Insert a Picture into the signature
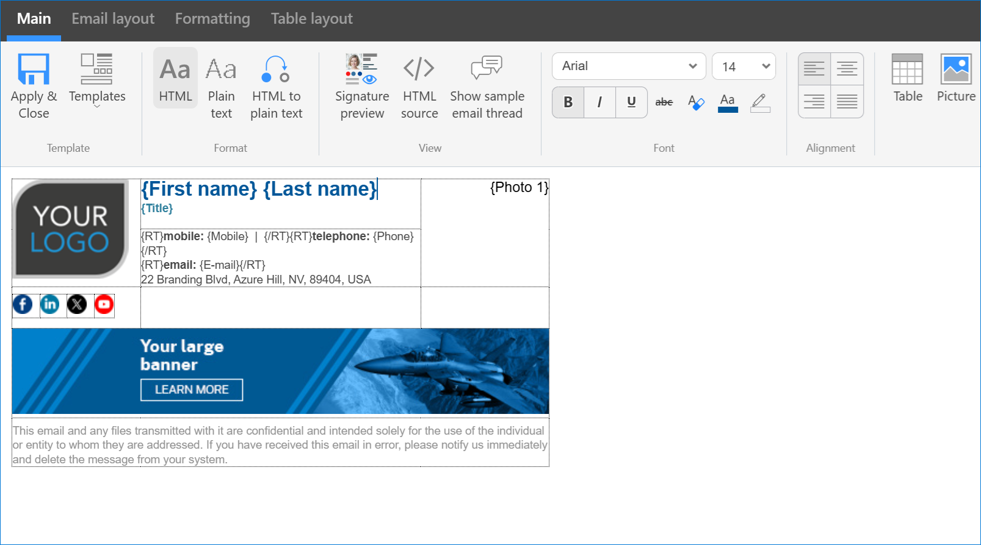981x545 pixels. [955, 78]
